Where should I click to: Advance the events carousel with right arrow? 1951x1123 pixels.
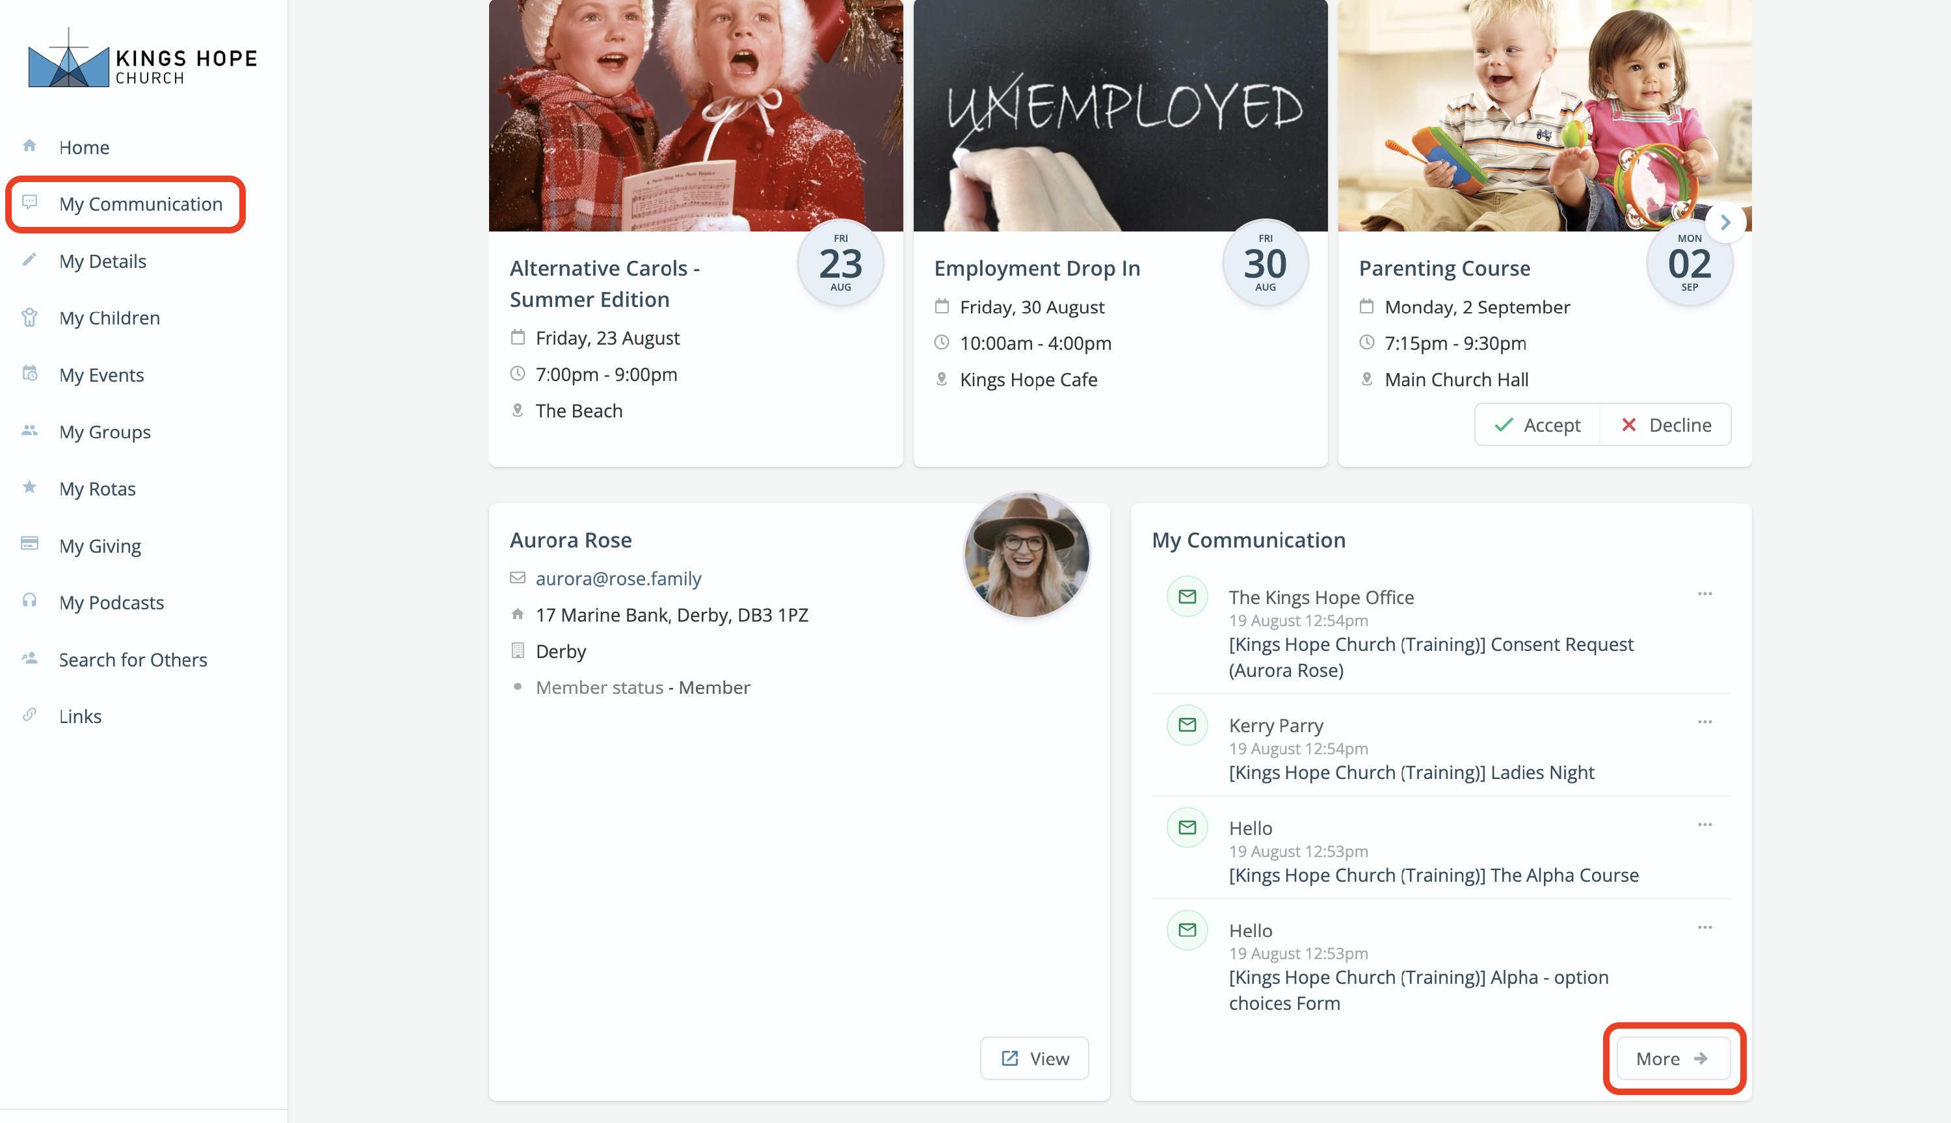click(1725, 222)
